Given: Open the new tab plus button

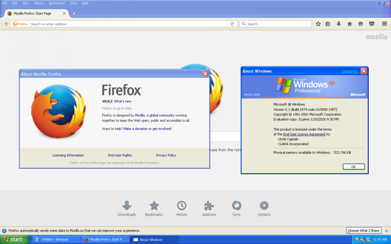Looking at the screenshot, I should click(74, 13).
